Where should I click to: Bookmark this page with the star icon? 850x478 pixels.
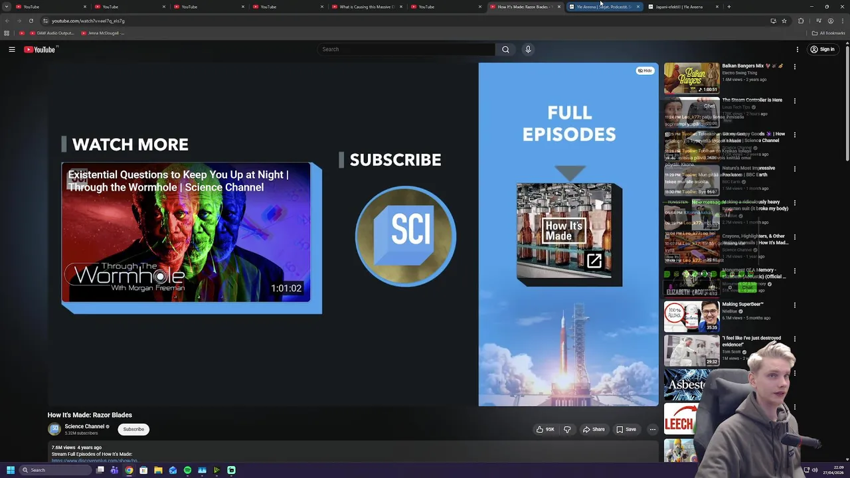pyautogui.click(x=784, y=21)
